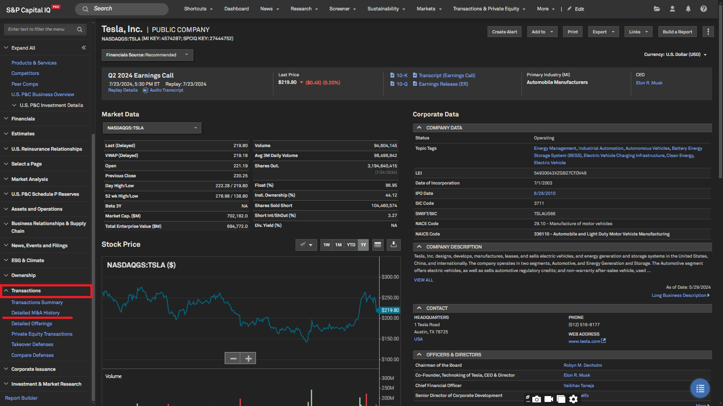Viewport: 723px width, 406px height.
Task: Open Detailed M&A History link
Action: coord(35,313)
